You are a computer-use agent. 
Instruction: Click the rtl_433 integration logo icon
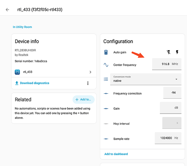coord(17,72)
